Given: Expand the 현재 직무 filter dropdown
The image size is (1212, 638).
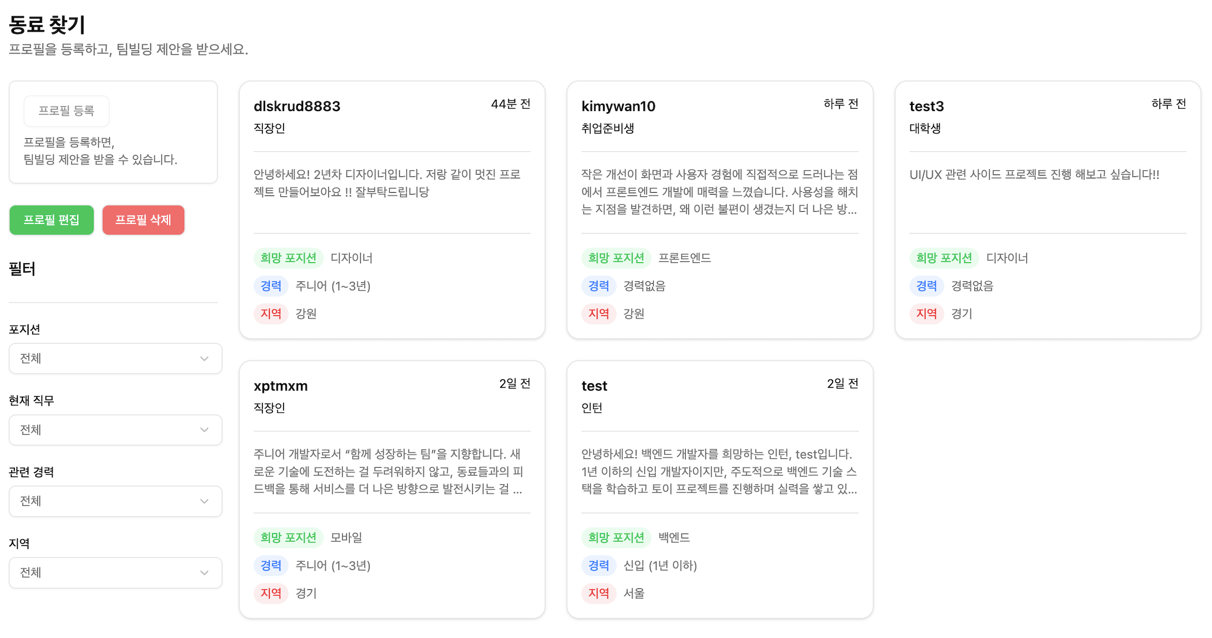Looking at the screenshot, I should coord(115,430).
